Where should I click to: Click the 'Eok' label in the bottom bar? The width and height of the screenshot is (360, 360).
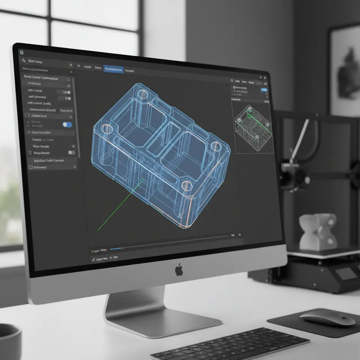click(x=115, y=257)
